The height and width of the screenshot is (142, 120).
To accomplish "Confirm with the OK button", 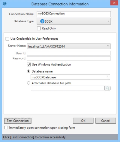I will point(83,121).
